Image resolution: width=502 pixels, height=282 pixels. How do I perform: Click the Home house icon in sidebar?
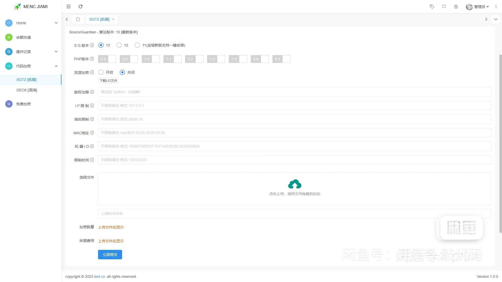point(9,23)
